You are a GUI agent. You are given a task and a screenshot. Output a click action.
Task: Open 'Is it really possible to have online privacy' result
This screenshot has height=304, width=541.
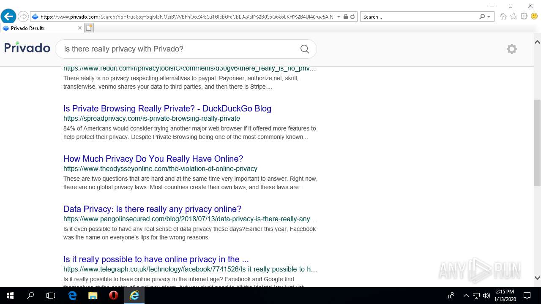pos(156,259)
